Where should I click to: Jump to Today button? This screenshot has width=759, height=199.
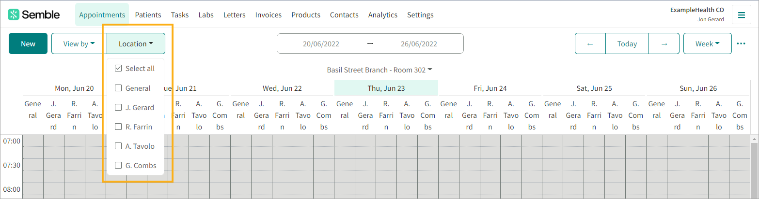point(627,43)
